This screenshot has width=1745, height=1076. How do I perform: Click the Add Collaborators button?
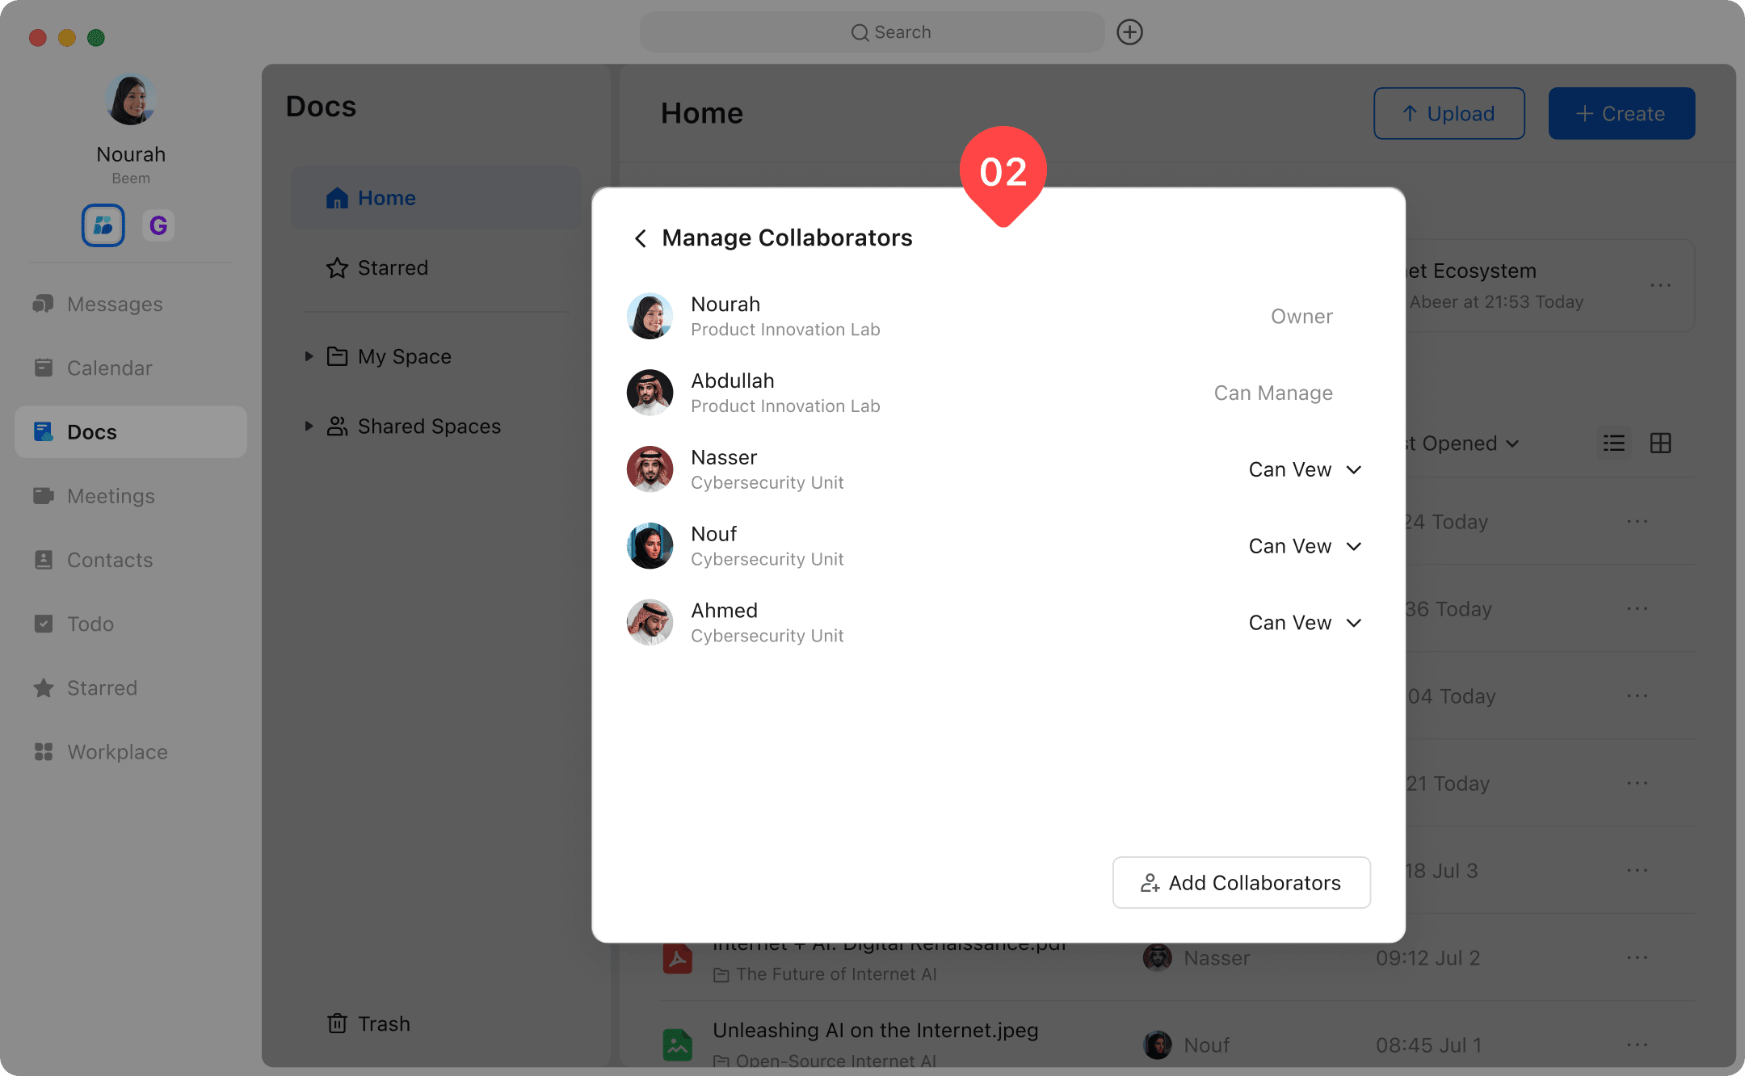(1241, 883)
